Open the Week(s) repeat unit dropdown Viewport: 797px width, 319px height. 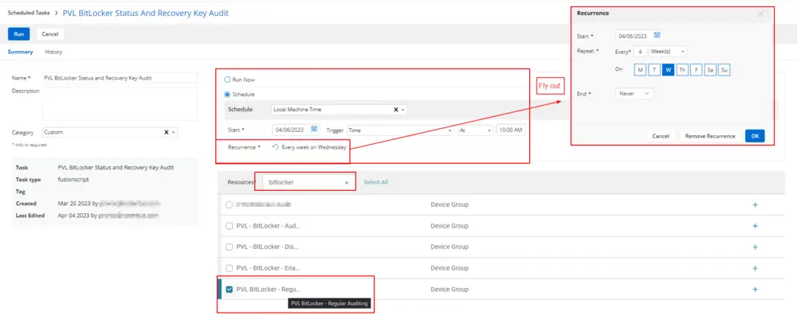click(x=668, y=51)
